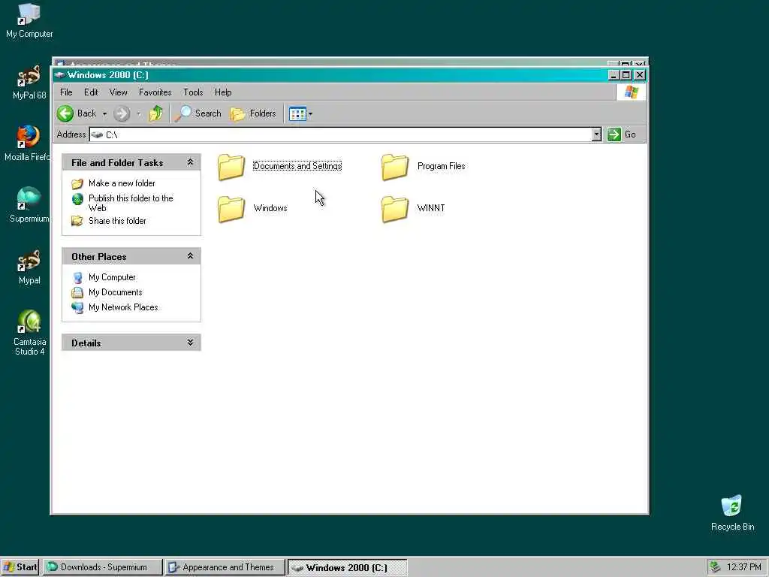Select the Windows folder icon
The width and height of the screenshot is (769, 577).
pyautogui.click(x=231, y=209)
